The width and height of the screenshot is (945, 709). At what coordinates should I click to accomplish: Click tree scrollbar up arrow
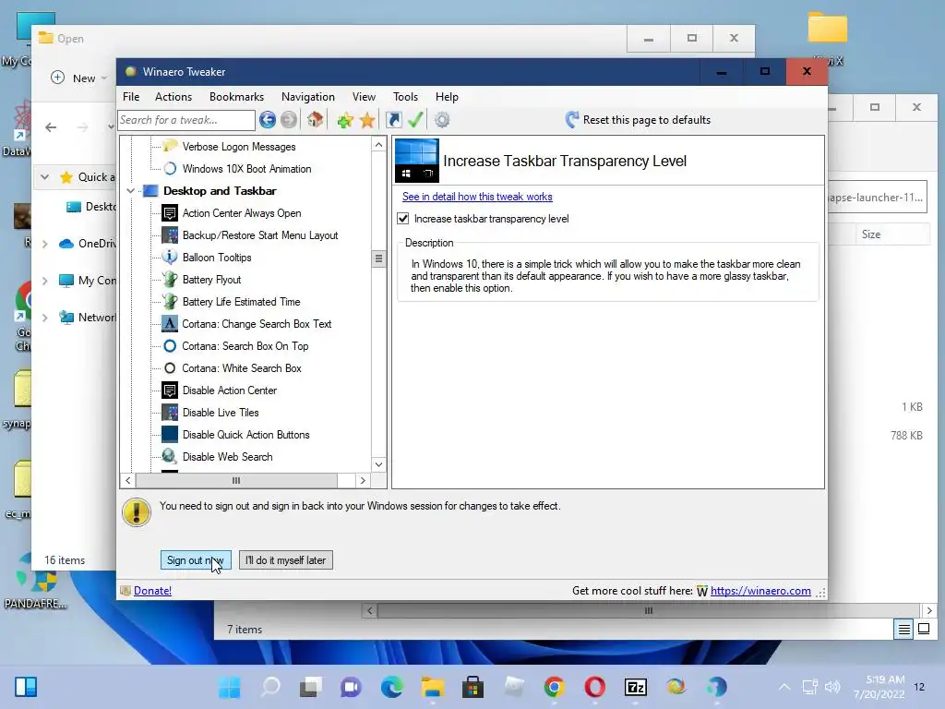point(378,145)
